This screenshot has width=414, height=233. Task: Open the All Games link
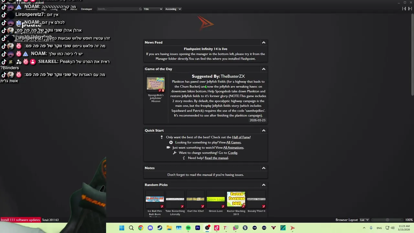click(234, 142)
